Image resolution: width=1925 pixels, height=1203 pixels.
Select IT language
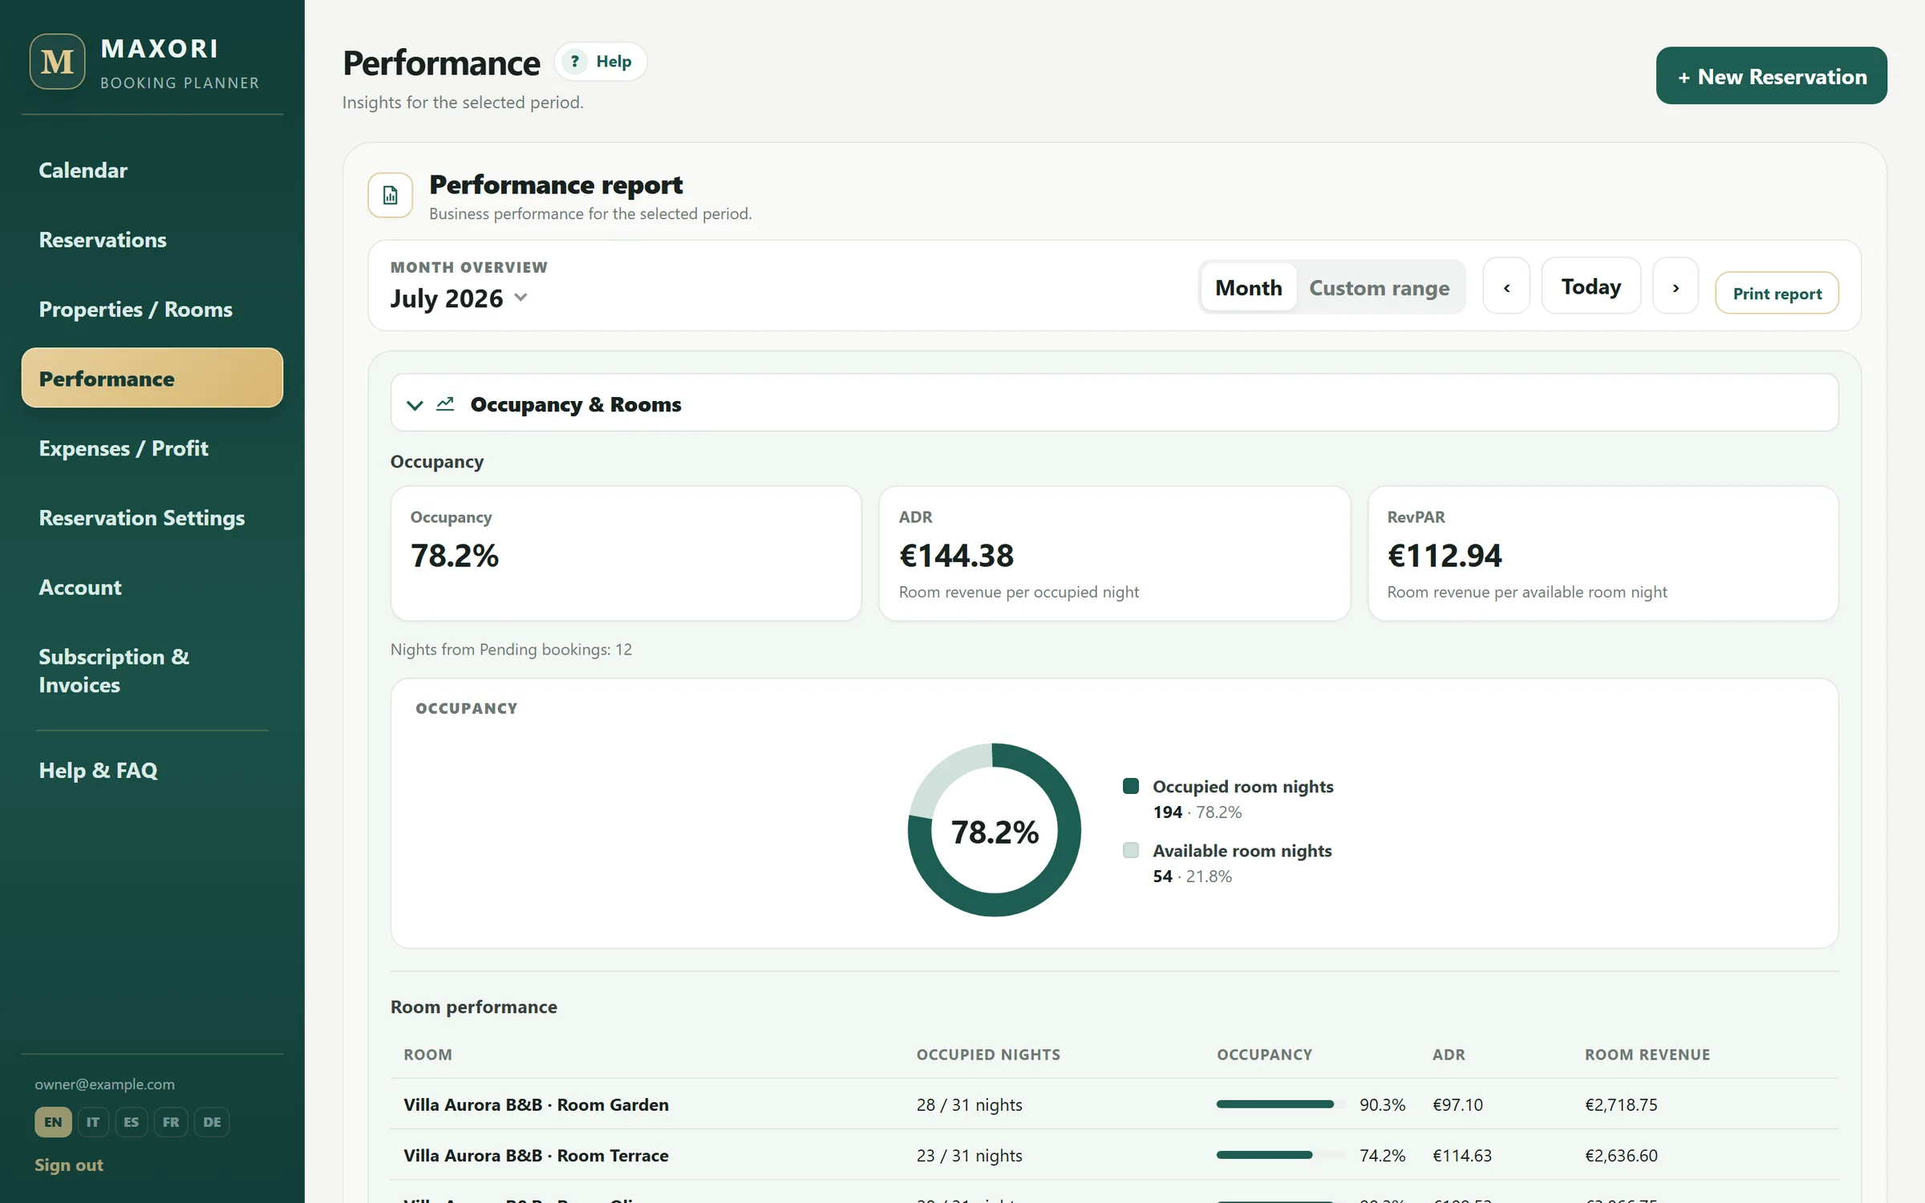click(x=93, y=1122)
